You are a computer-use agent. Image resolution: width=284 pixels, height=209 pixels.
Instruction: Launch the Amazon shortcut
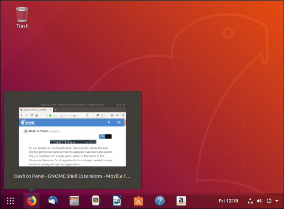point(181,201)
